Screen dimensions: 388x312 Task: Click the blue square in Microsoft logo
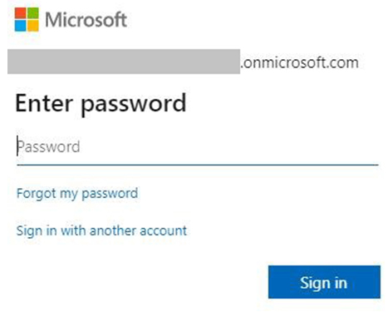tap(20, 26)
